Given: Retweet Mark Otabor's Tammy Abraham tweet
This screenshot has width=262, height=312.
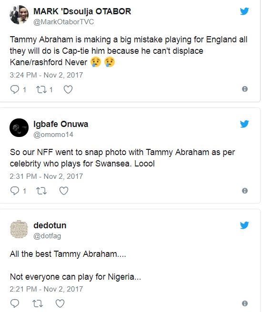Looking at the screenshot, I should (x=41, y=89).
